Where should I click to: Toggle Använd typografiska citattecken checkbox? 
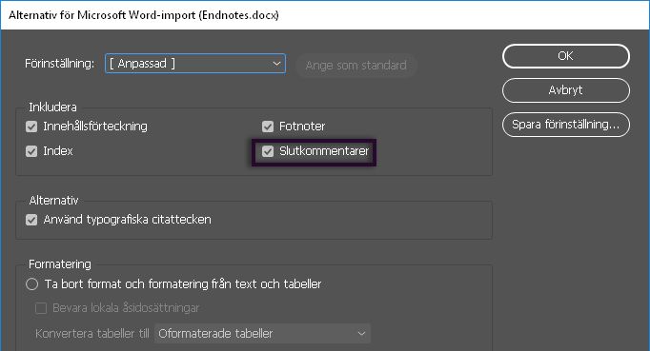tap(31, 220)
